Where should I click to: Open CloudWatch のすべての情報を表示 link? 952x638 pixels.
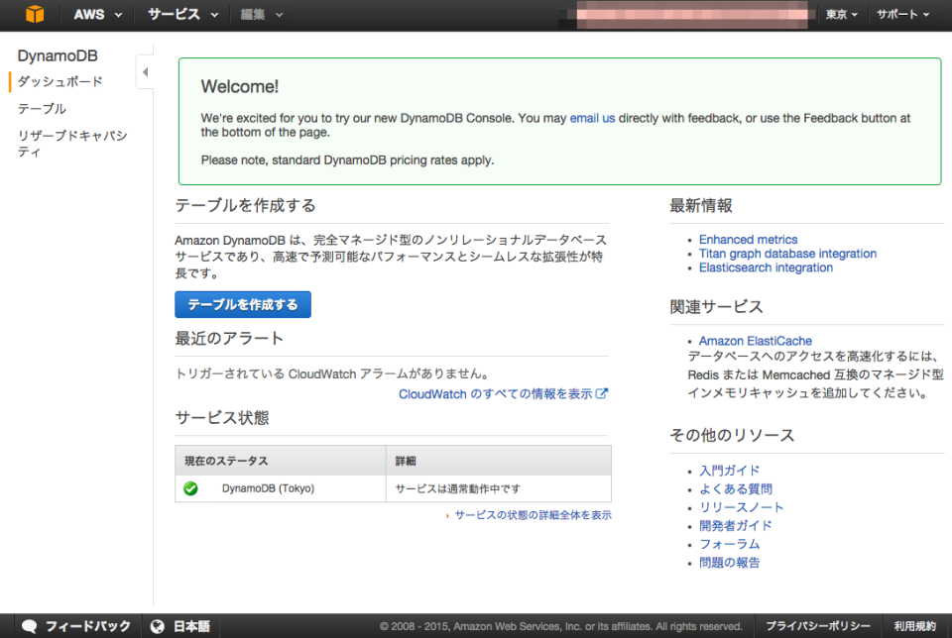496,393
